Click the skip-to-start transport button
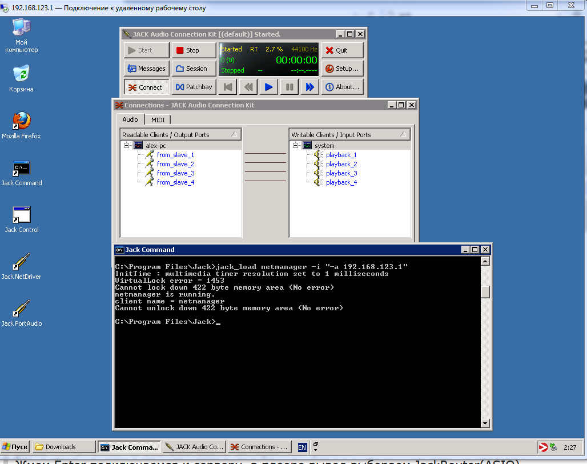Screen dimensions: 587x464 pos(228,87)
